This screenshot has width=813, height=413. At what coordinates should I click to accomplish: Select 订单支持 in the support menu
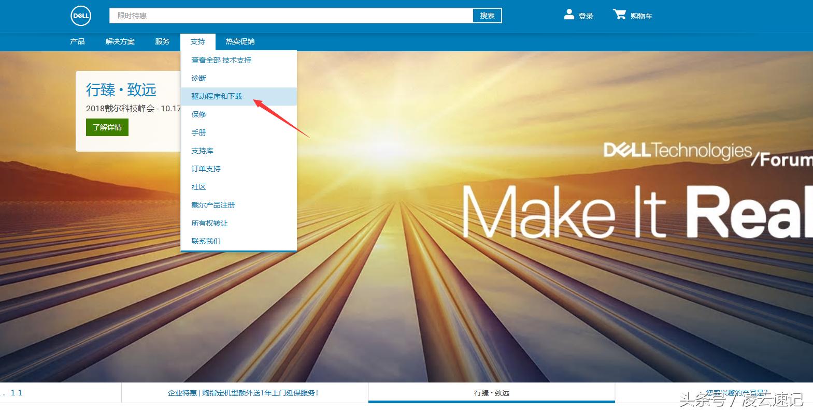238,169
